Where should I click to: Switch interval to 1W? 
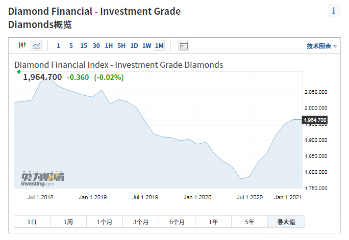(x=146, y=46)
